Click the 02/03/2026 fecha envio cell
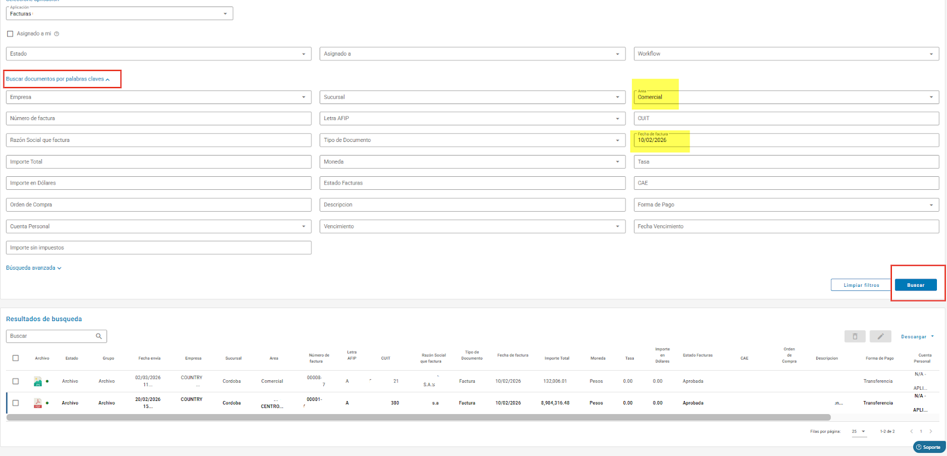 pyautogui.click(x=147, y=381)
